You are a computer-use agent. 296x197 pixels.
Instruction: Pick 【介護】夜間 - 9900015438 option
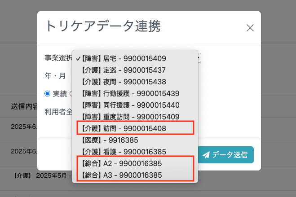[135, 82]
